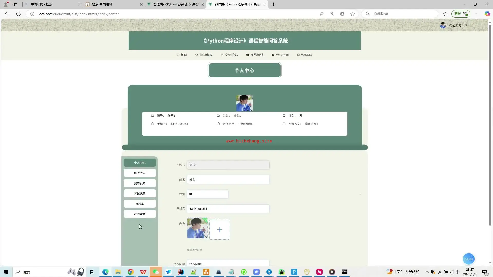The width and height of the screenshot is (493, 277).
Task: Open browser settings ellipsis menu
Action: [x=477, y=14]
